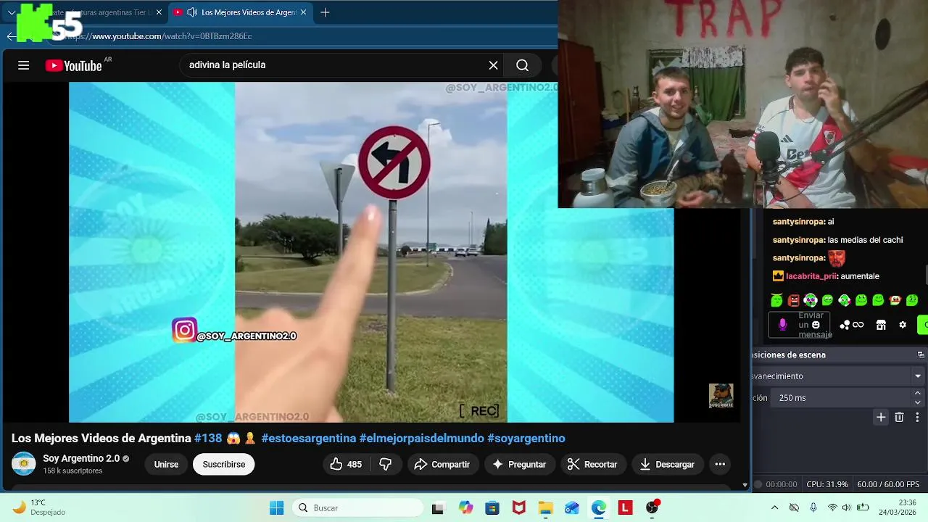The height and width of the screenshot is (522, 928).
Task: Show hidden system tray icons
Action: (x=774, y=507)
